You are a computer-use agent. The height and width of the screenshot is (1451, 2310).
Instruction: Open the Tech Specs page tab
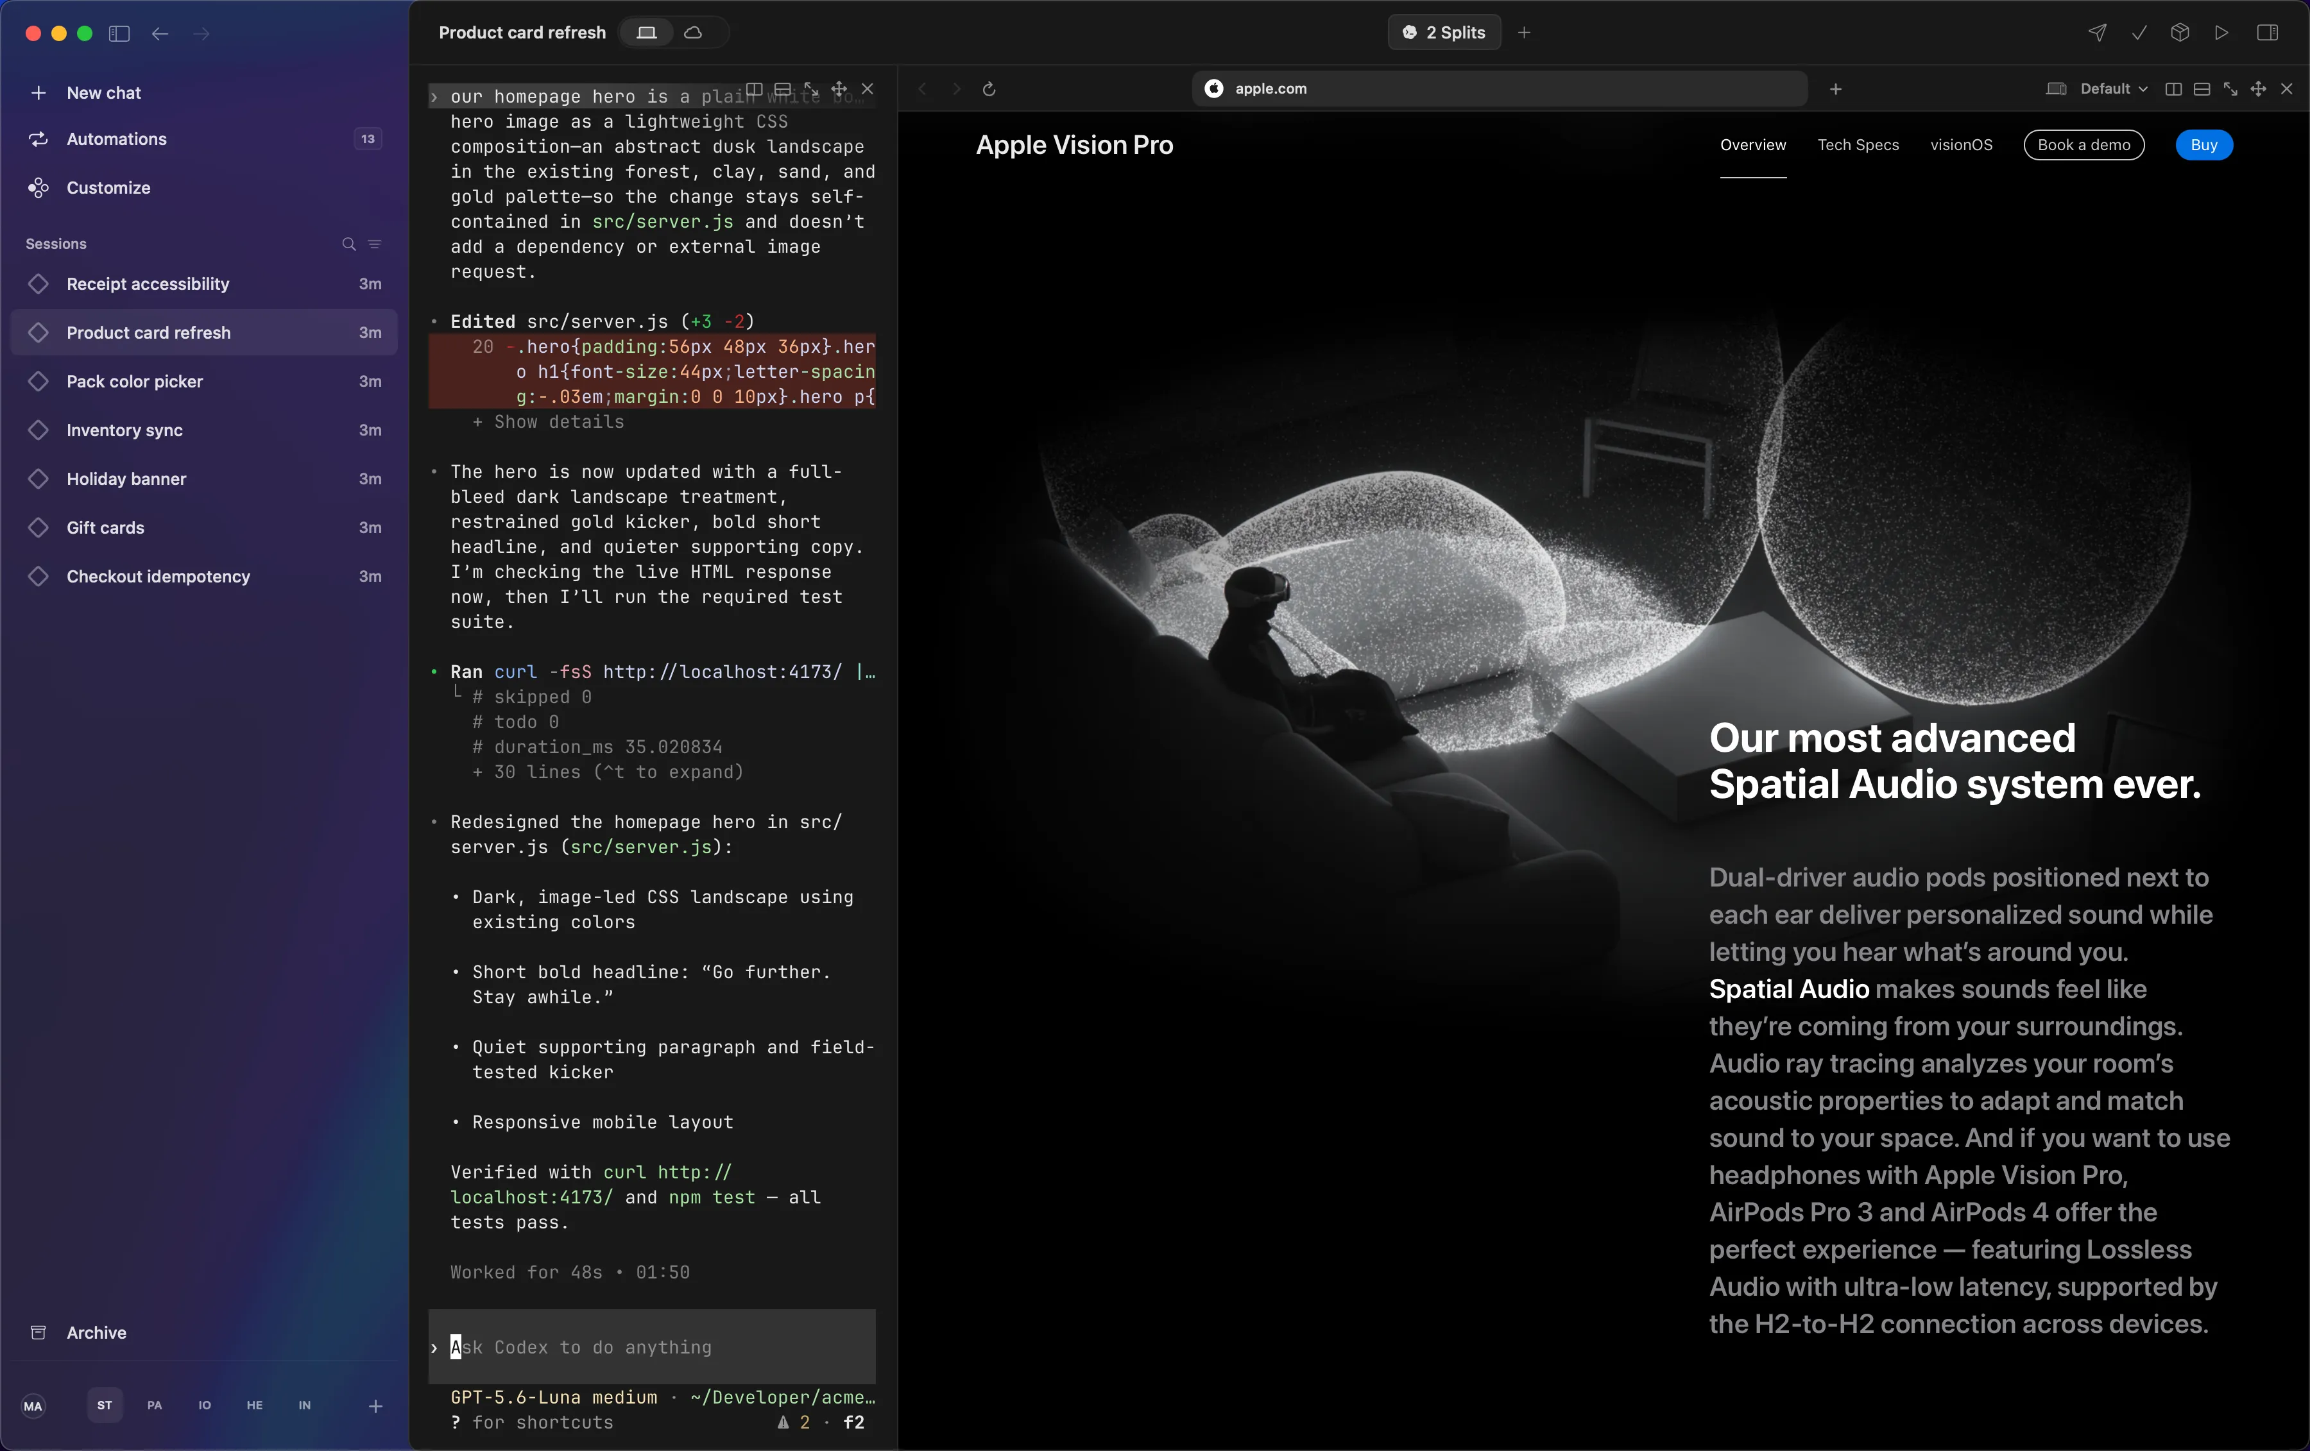click(x=1858, y=145)
